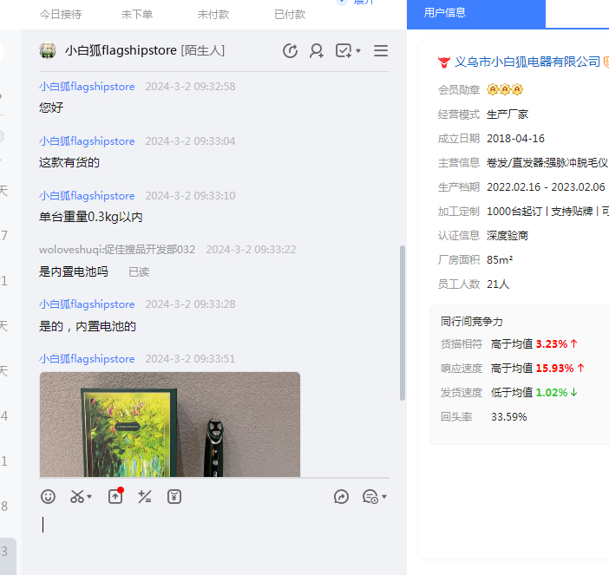The height and width of the screenshot is (575, 609).
Task: Click the 厂房面积 value 85m²
Action: coord(500,259)
